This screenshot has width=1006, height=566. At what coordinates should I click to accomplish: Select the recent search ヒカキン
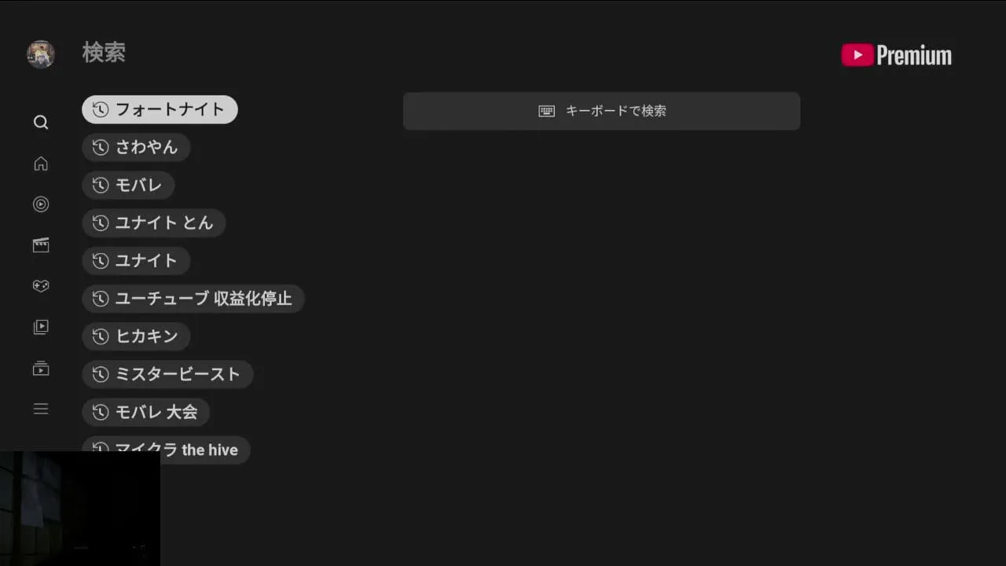click(x=136, y=336)
